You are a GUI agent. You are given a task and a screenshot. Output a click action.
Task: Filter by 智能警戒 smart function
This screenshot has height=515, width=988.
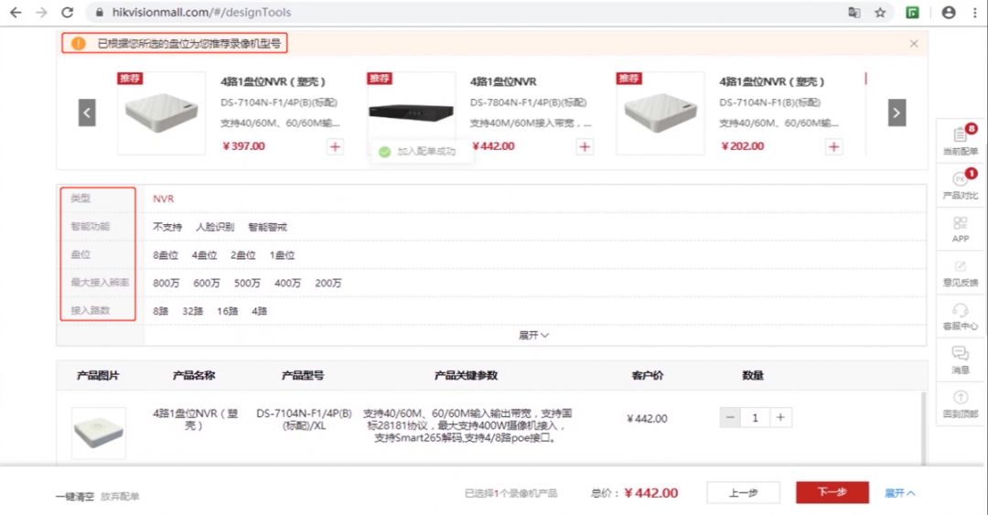coord(268,227)
